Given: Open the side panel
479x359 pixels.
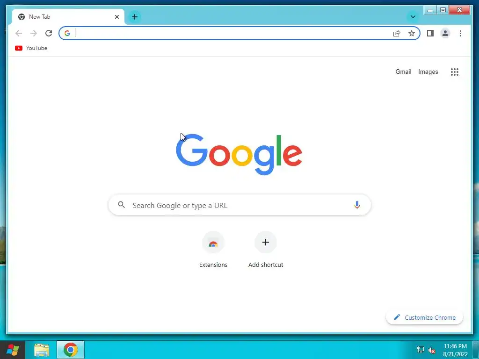Looking at the screenshot, I should (x=430, y=33).
